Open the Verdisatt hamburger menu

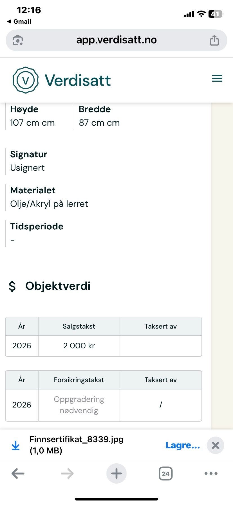coord(217,78)
